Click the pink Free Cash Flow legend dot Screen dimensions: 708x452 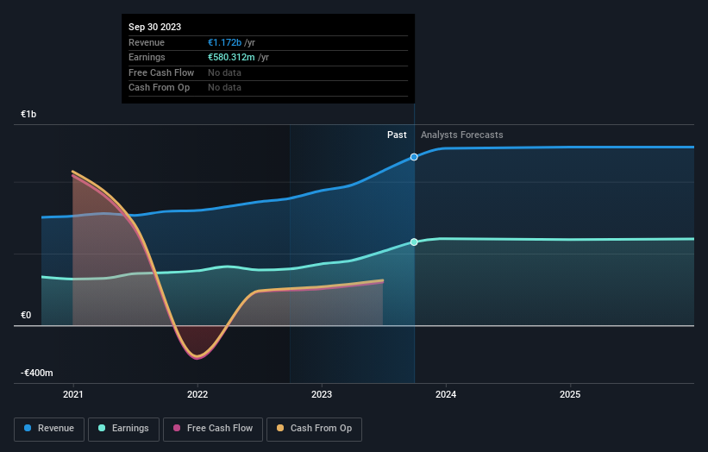177,428
